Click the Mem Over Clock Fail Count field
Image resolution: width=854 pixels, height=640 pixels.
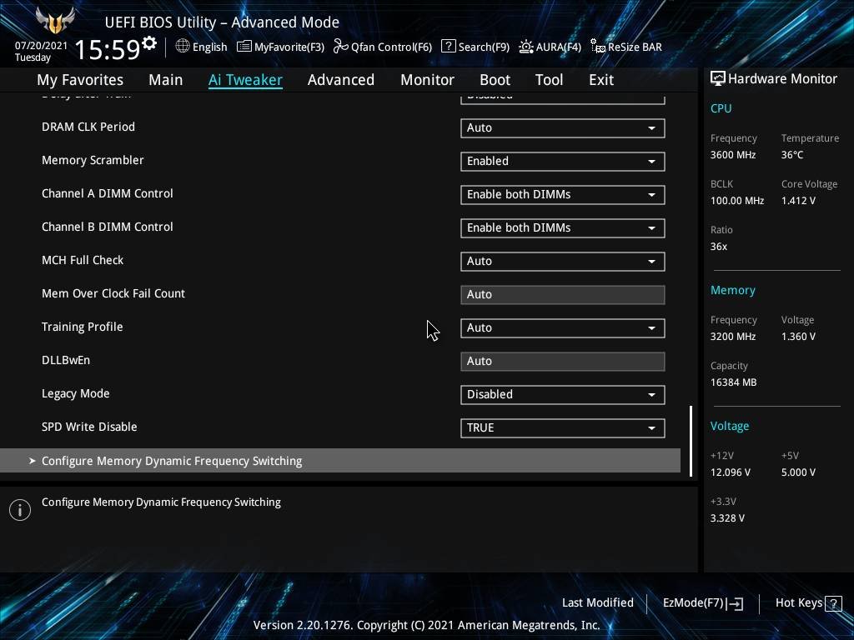(x=562, y=294)
